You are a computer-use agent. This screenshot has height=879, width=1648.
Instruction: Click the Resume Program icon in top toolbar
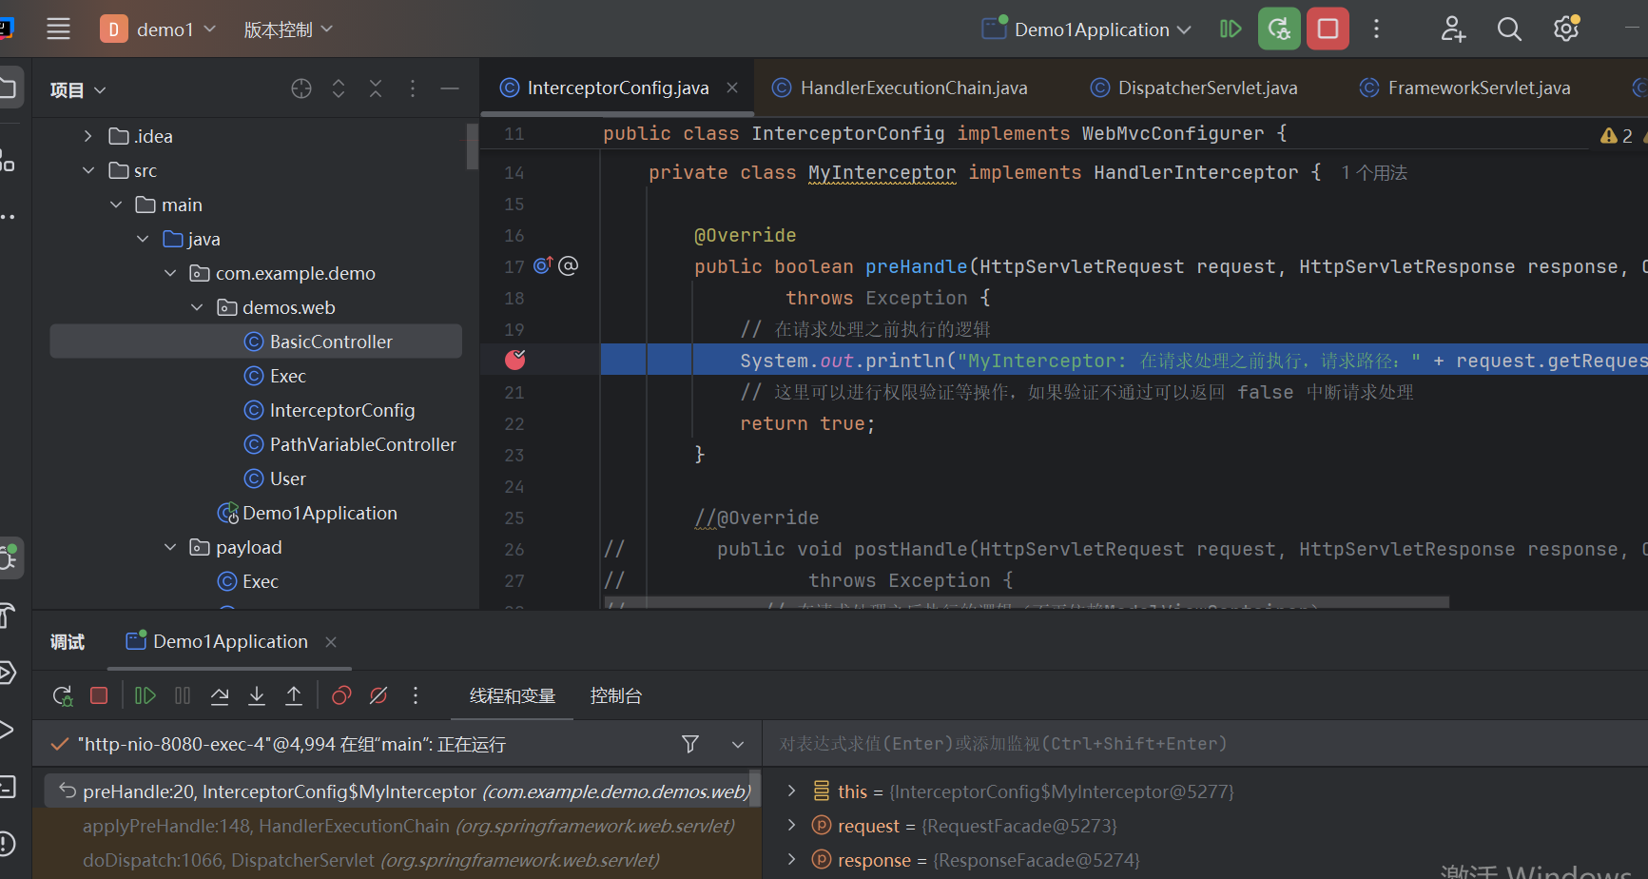tap(1231, 29)
